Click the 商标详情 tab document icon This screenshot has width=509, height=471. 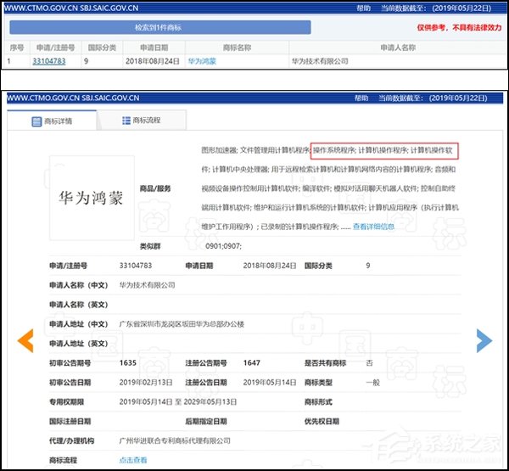click(x=36, y=121)
